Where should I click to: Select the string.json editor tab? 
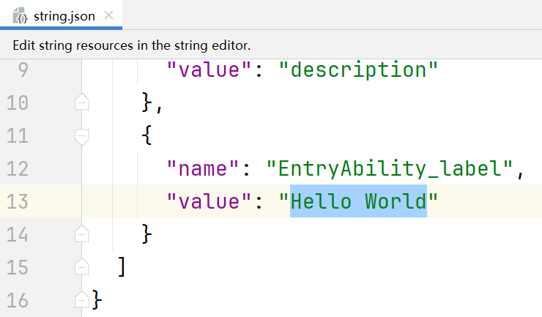point(62,15)
